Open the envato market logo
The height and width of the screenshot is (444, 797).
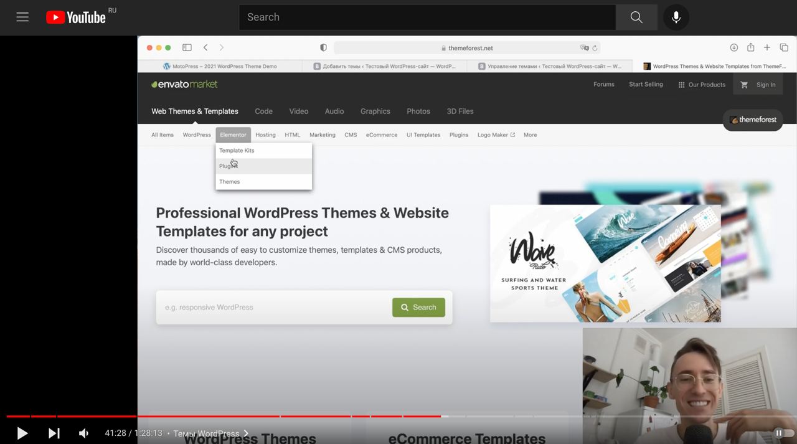point(184,84)
